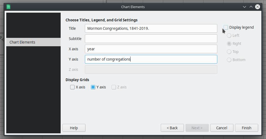The image size is (266, 139).
Task: Click the LibreOffice Calc icon in title bar
Action: pyautogui.click(x=8, y=7)
